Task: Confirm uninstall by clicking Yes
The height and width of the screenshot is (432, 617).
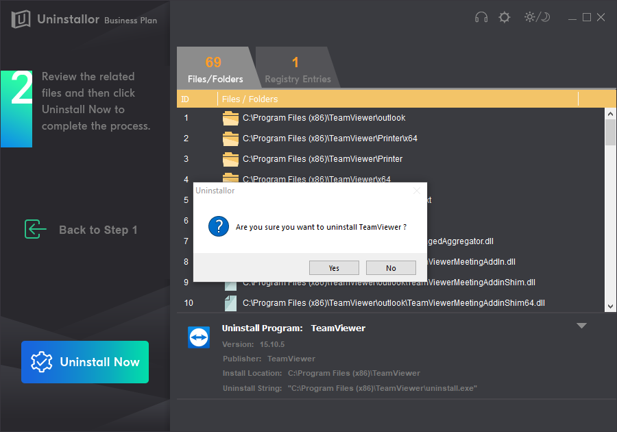Action: (x=334, y=268)
